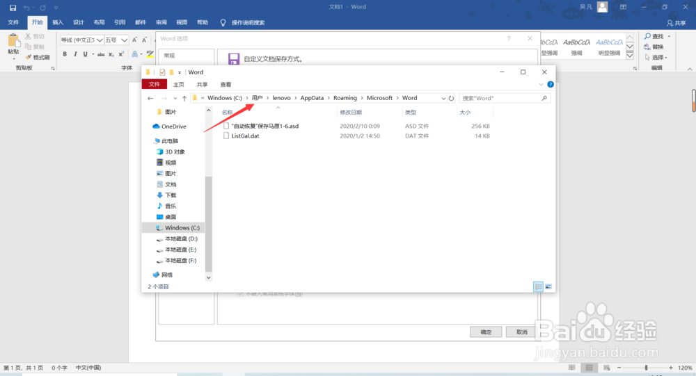Click the Save icon in Word's quick access toolbar
This screenshot has width=696, height=376.
pos(13,8)
